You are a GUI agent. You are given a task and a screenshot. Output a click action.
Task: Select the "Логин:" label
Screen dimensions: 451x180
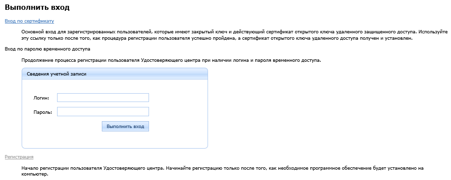point(41,98)
